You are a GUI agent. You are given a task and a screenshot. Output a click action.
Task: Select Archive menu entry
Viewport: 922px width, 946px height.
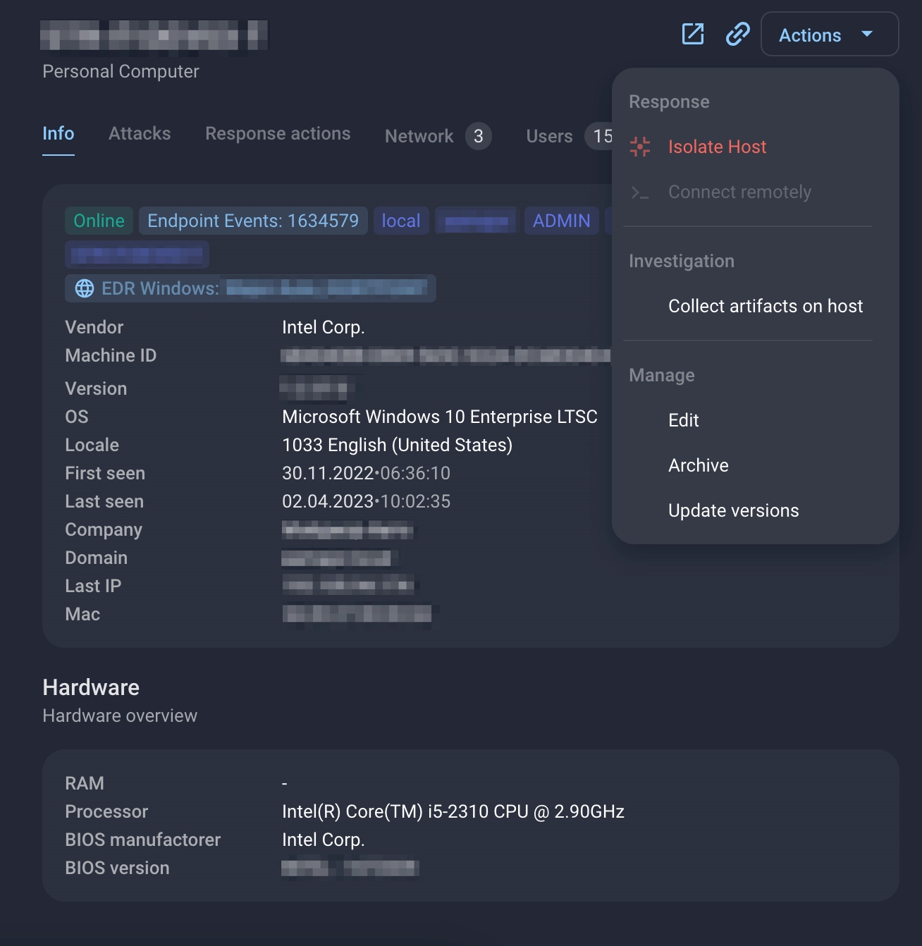(699, 465)
